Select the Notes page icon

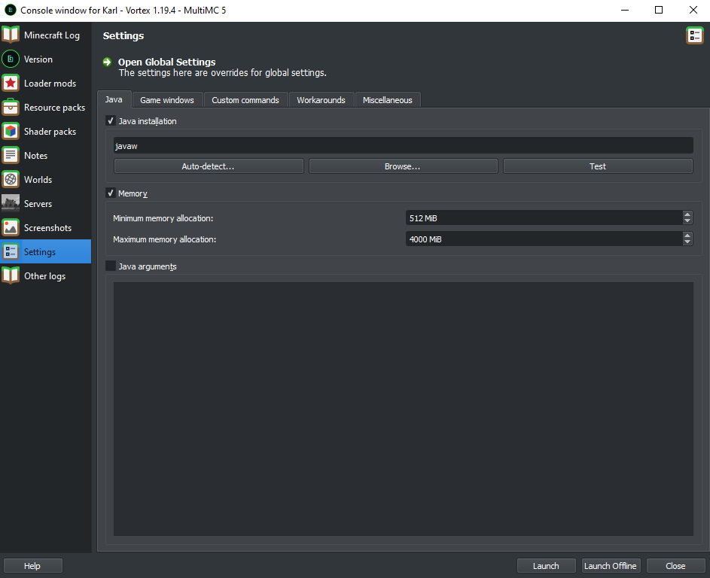(x=11, y=155)
